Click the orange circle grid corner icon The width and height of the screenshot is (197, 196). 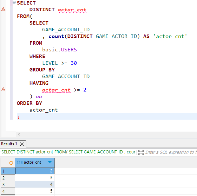[11, 163]
